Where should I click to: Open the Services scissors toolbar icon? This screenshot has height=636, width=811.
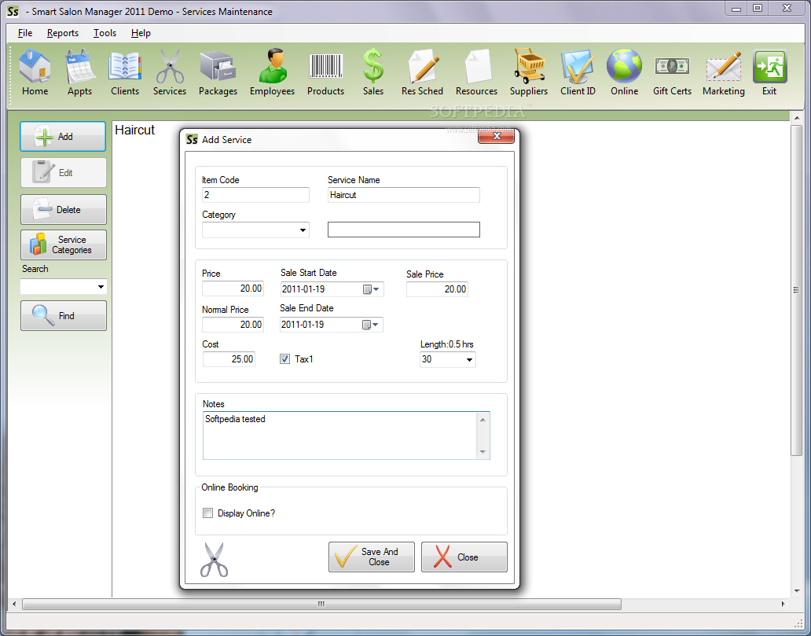(170, 72)
